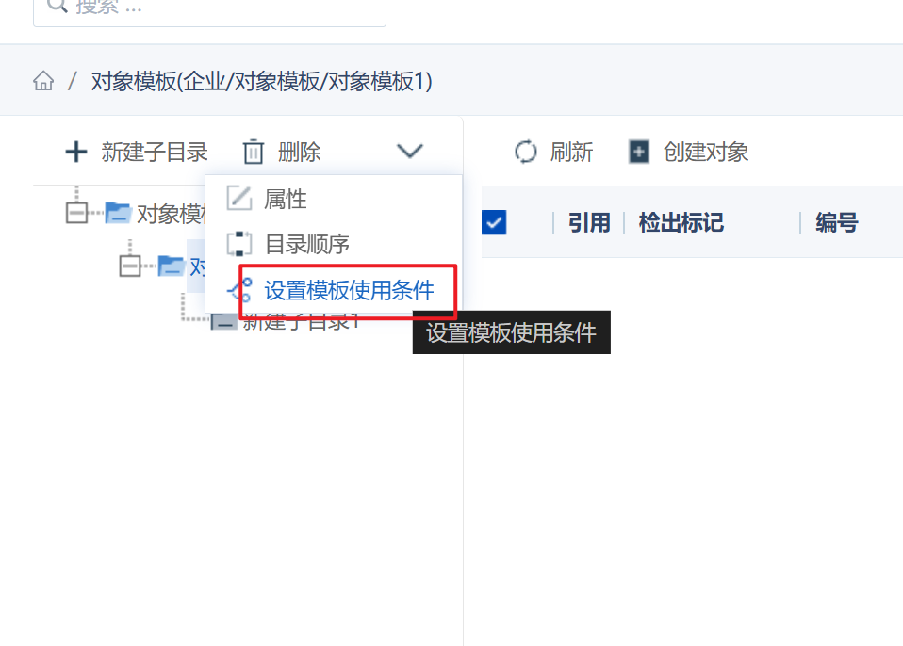Select the 新建子目录1 tree item
903x646 pixels.
pyautogui.click(x=302, y=323)
